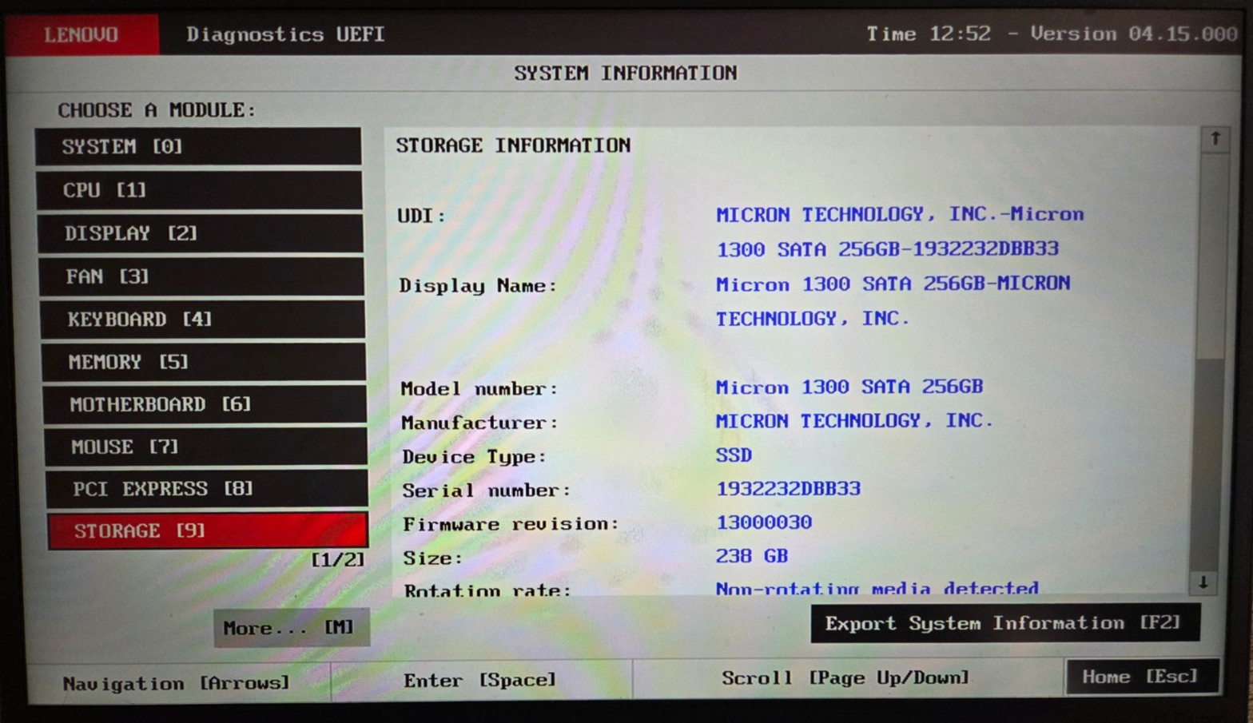Select the MEMORY [5] module
The height and width of the screenshot is (723, 1253).
point(204,362)
